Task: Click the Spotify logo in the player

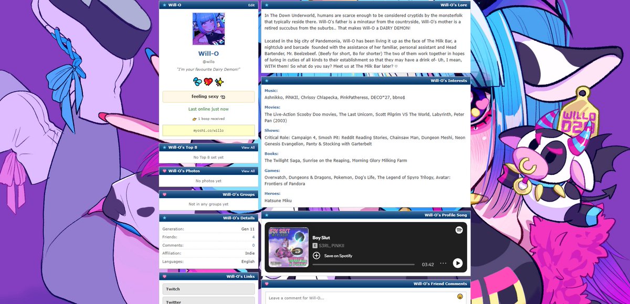Action: 459,230
